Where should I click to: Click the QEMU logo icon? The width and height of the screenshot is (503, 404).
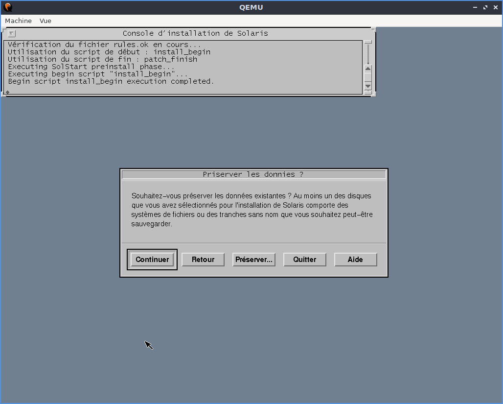pyautogui.click(x=8, y=7)
